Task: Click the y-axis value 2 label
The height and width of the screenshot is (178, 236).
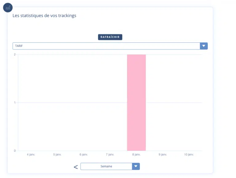Action: pos(15,55)
